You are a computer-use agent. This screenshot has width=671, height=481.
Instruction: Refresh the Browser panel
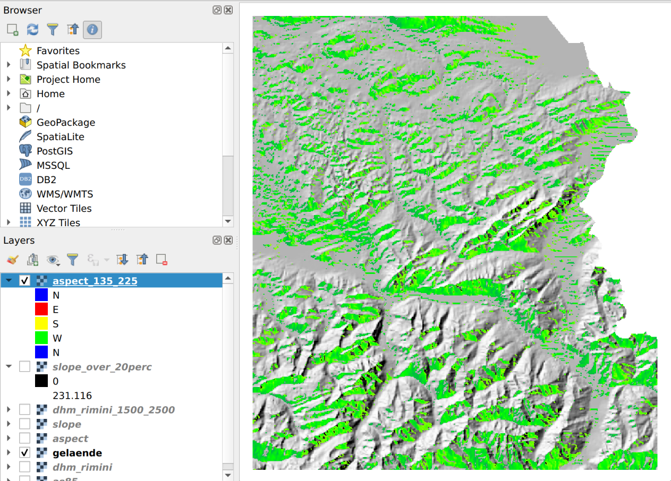(x=32, y=30)
